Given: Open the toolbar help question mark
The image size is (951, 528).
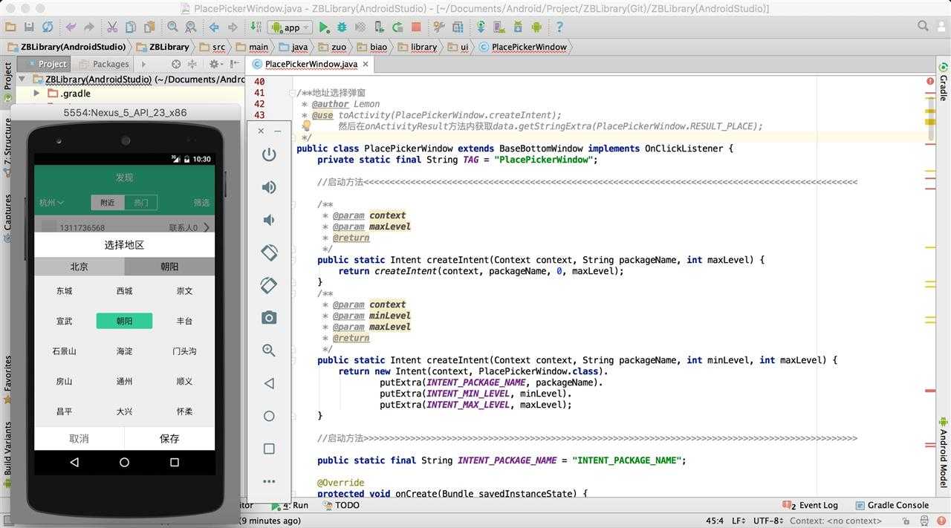Looking at the screenshot, I should point(559,27).
